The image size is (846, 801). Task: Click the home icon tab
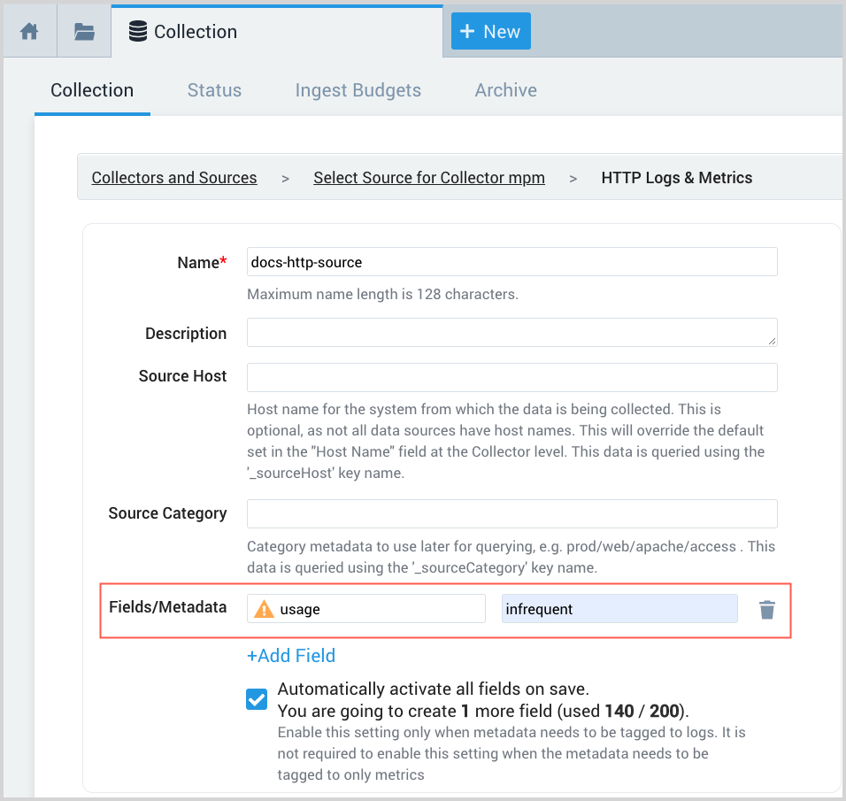click(30, 32)
